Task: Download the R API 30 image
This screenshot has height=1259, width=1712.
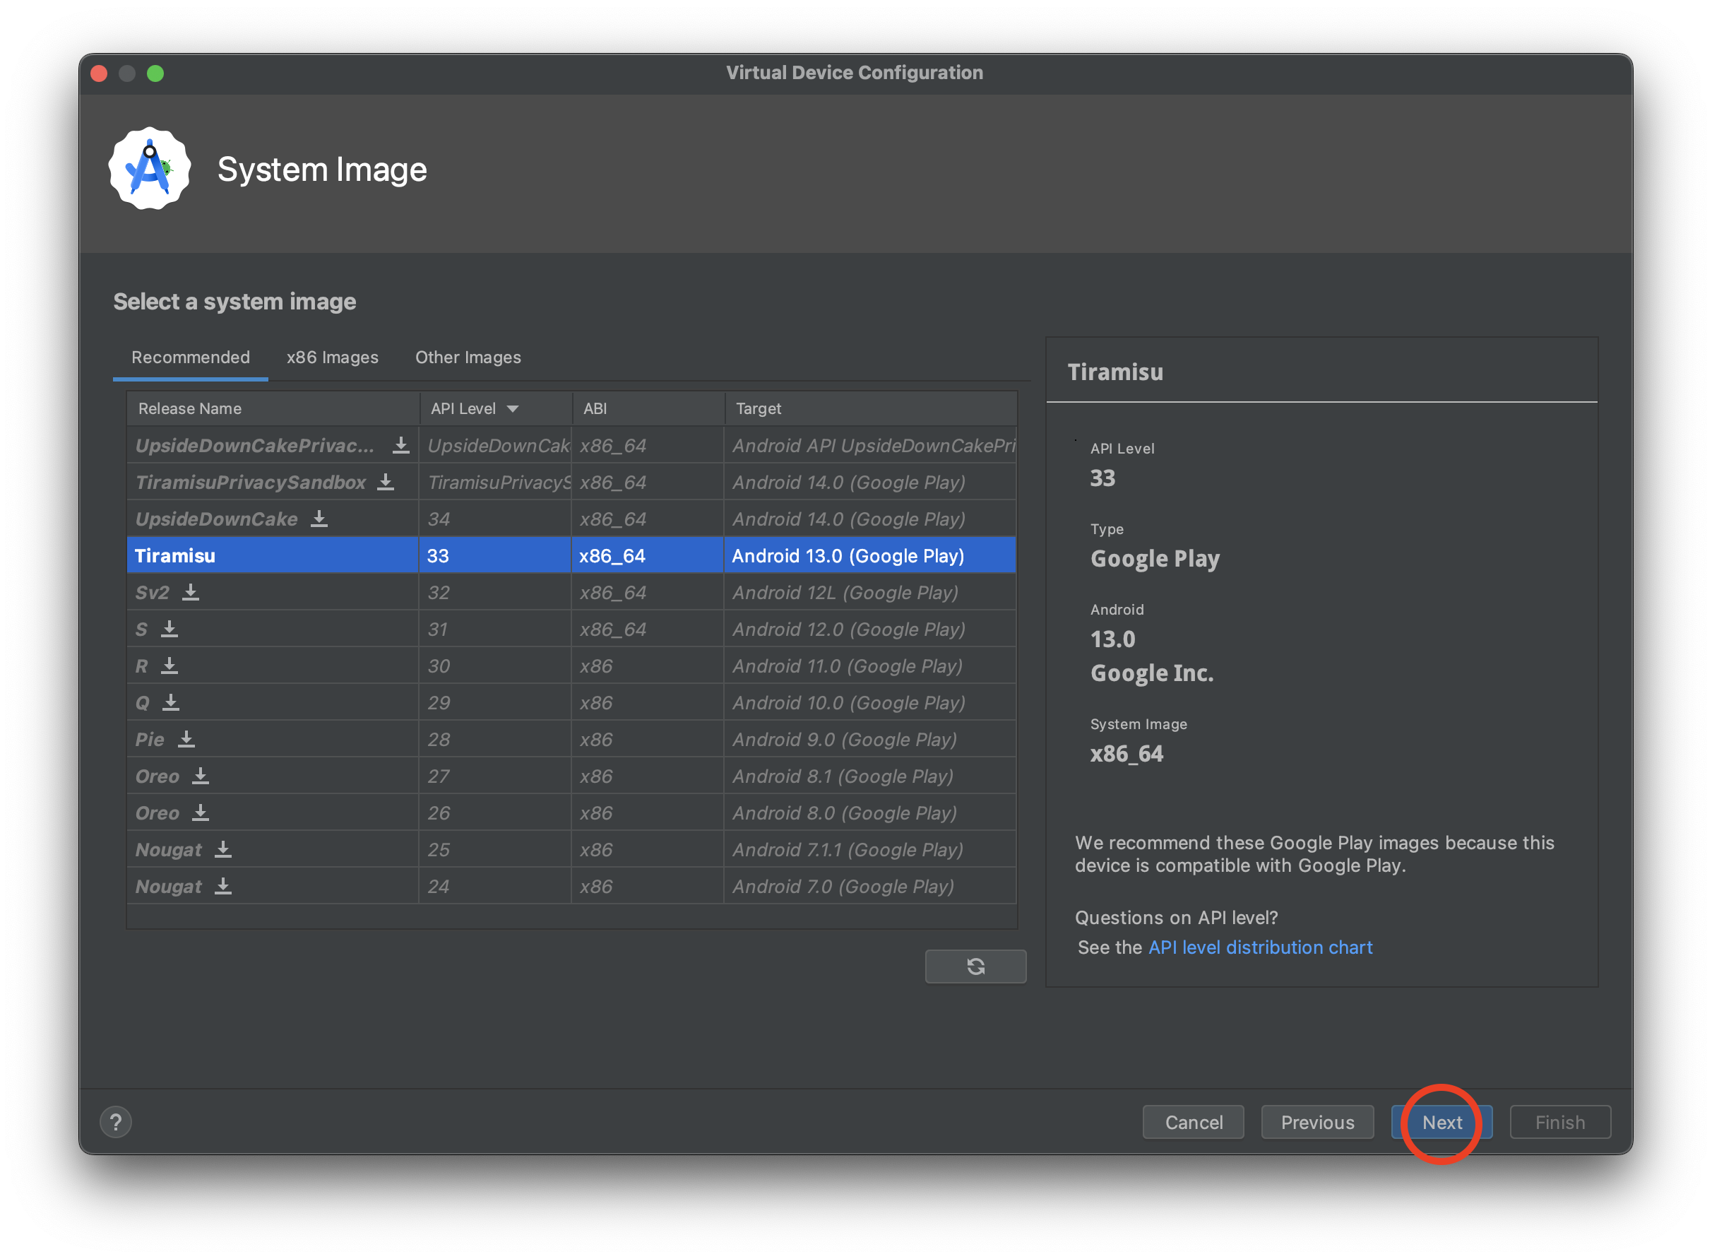Action: click(x=169, y=666)
